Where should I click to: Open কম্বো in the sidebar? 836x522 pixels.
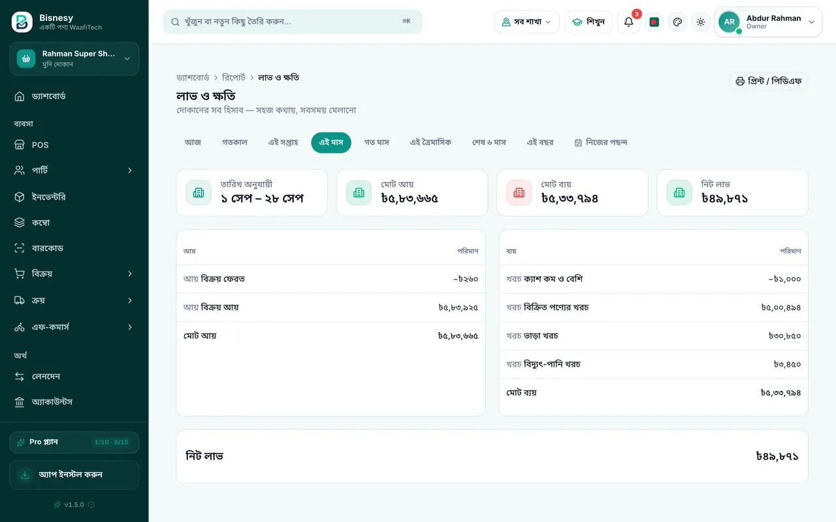point(74,223)
